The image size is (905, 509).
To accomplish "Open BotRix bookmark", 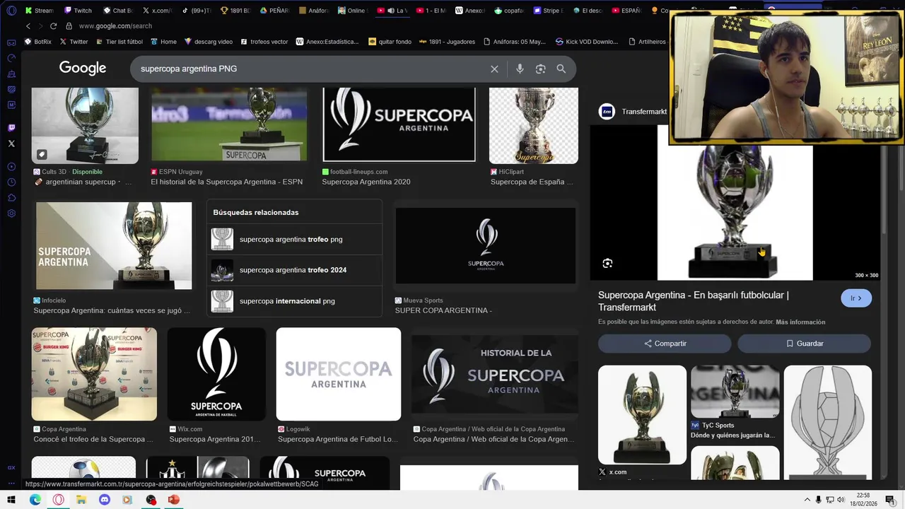I will point(38,42).
